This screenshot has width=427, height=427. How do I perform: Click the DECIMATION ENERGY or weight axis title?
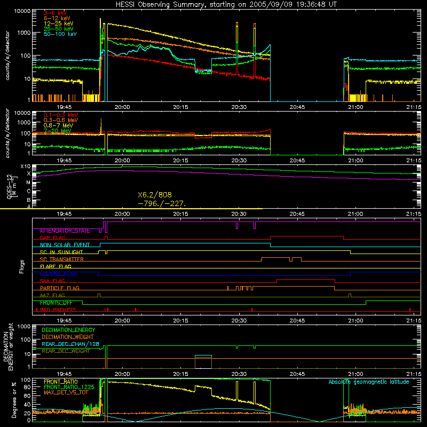point(8,346)
